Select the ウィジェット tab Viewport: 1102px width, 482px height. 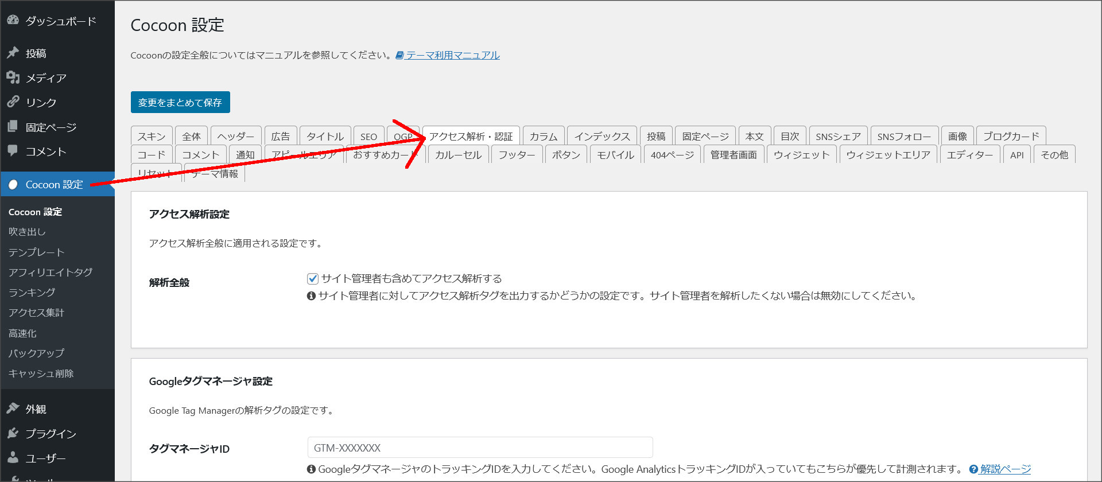coord(802,154)
